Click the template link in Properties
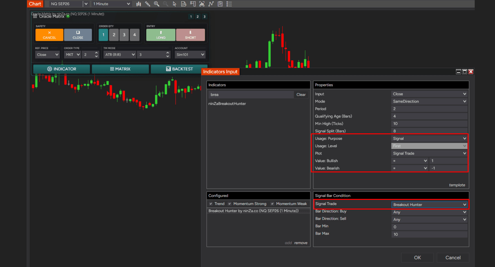The height and width of the screenshot is (267, 495). tap(457, 185)
